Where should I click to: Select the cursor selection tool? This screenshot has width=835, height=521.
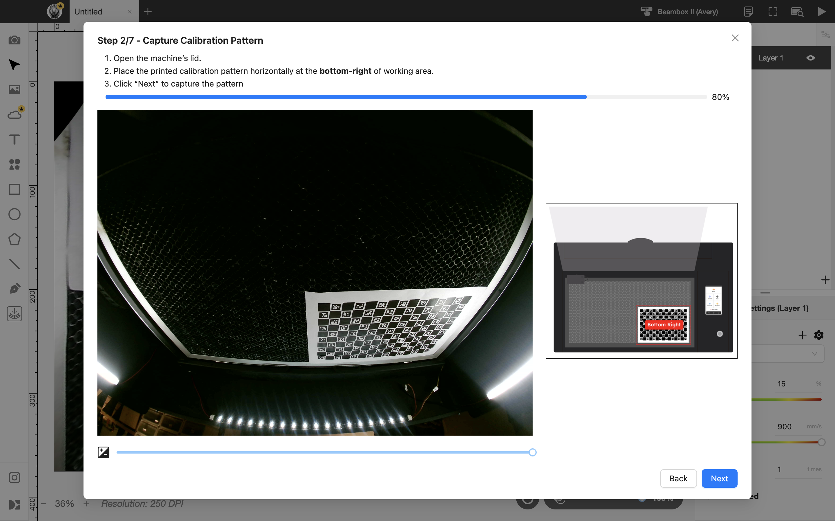tap(14, 65)
